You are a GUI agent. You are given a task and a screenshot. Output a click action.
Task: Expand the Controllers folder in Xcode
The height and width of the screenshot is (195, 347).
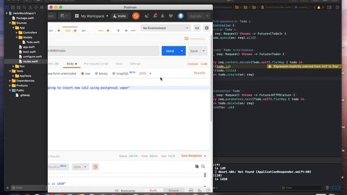point(17,32)
